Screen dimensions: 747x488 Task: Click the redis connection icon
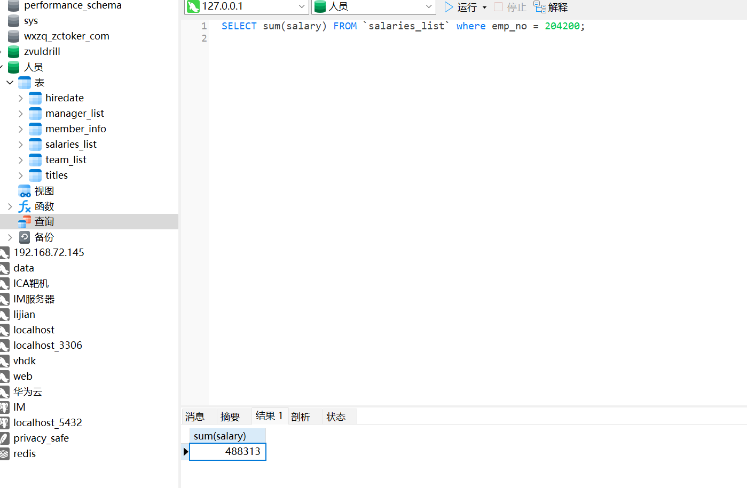point(4,454)
